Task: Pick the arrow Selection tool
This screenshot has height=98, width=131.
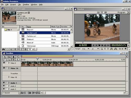Action: click(5, 57)
